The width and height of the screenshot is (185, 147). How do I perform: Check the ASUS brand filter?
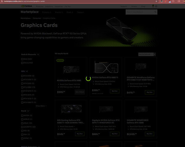[x=22, y=123]
